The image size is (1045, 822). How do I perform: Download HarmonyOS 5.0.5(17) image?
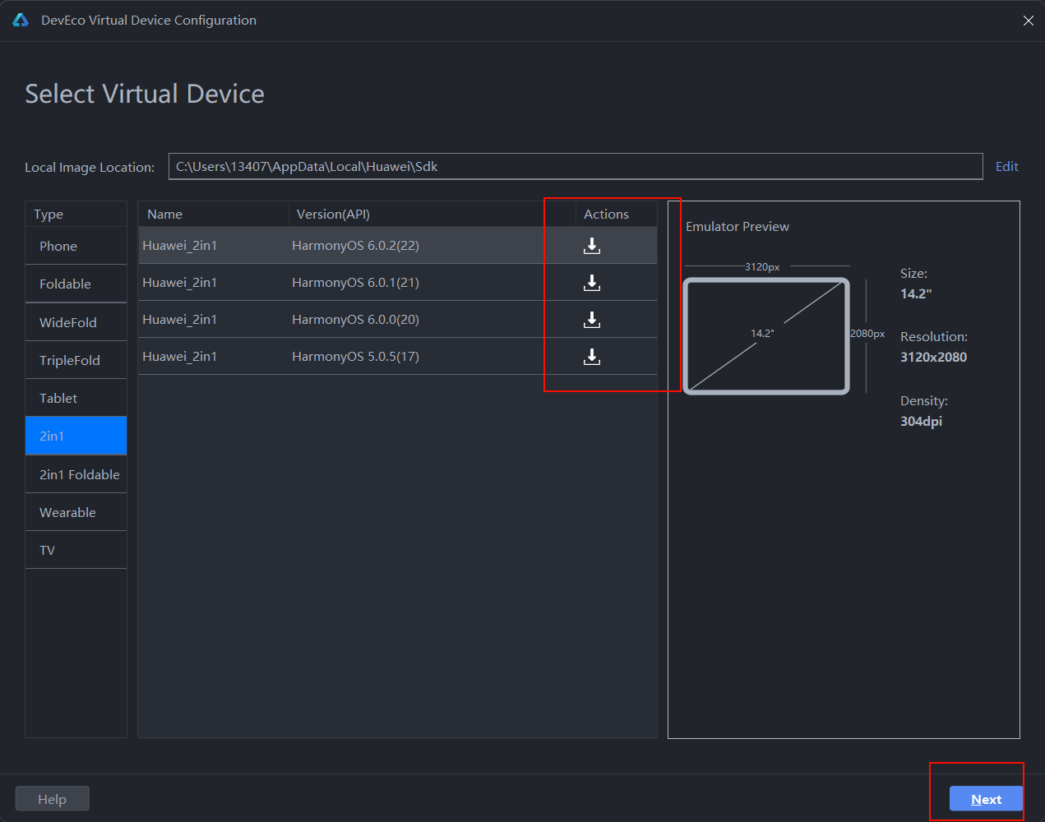pyautogui.click(x=592, y=357)
